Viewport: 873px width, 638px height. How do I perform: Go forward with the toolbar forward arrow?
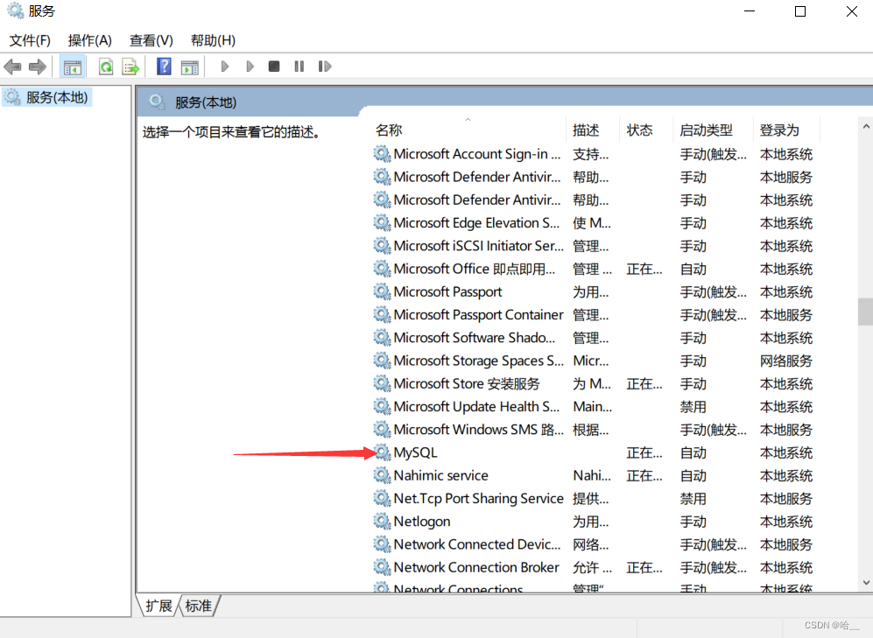pos(38,67)
